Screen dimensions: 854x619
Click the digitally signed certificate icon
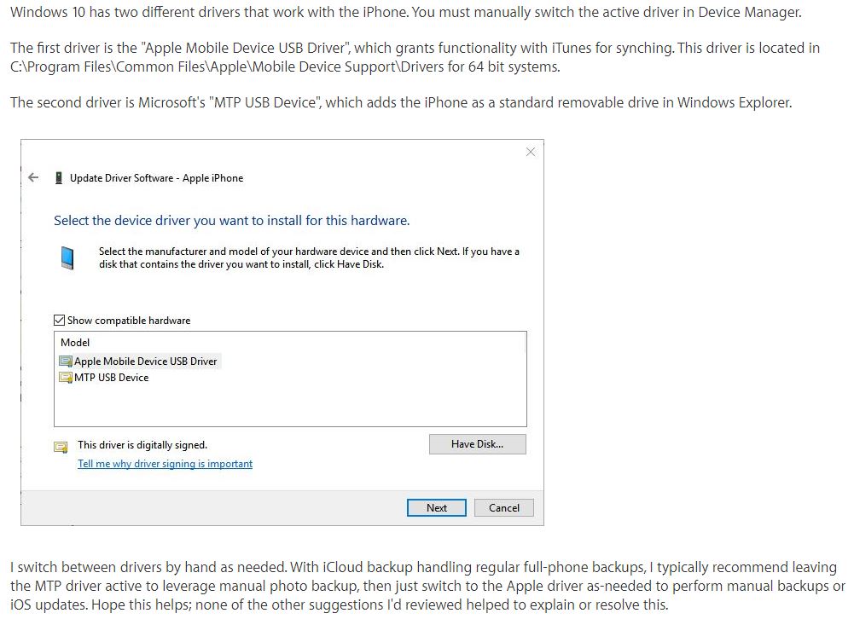click(61, 447)
